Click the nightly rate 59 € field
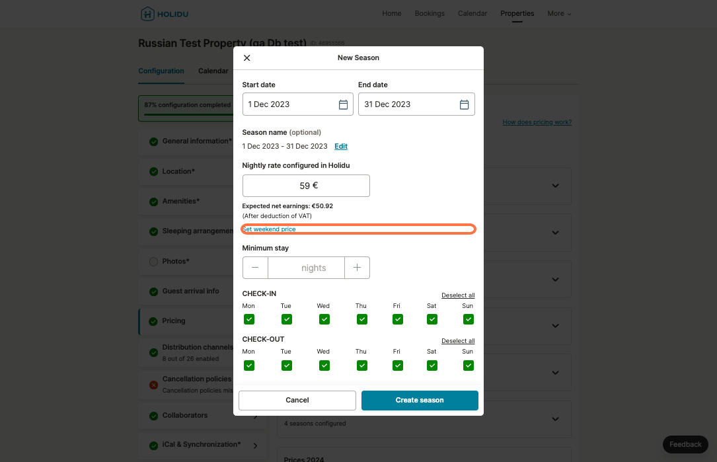 (306, 186)
